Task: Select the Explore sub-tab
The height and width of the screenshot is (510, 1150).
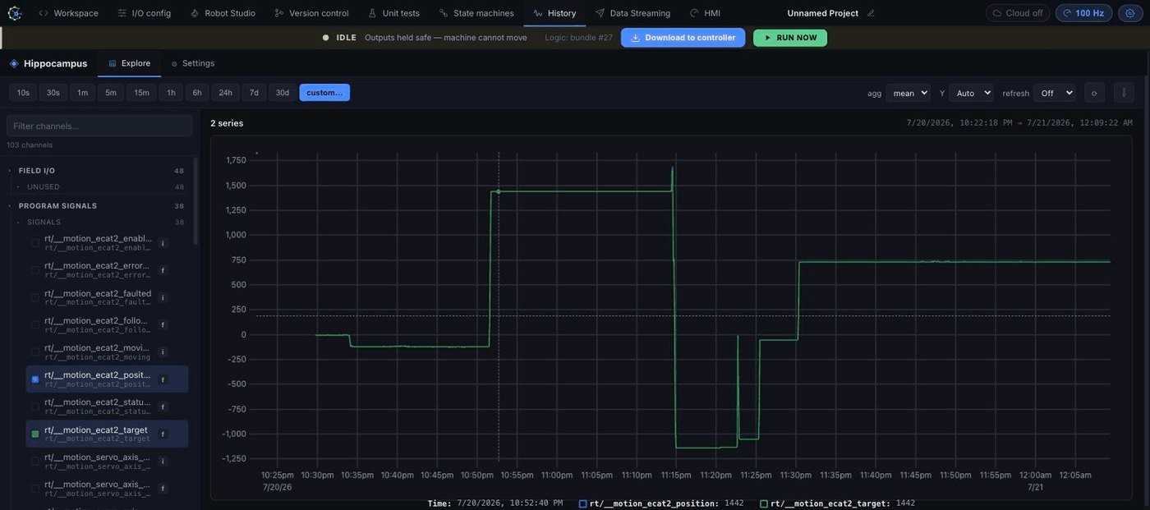Action: (129, 63)
